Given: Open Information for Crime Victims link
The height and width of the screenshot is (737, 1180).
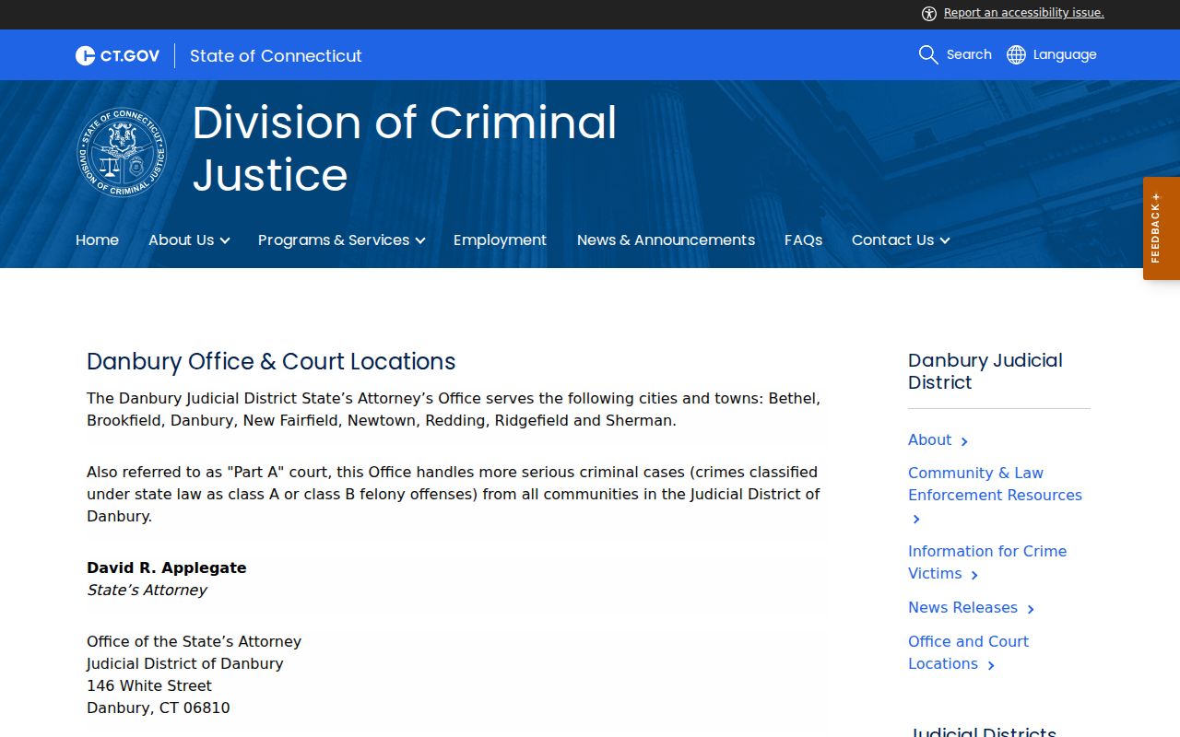Looking at the screenshot, I should [x=987, y=562].
